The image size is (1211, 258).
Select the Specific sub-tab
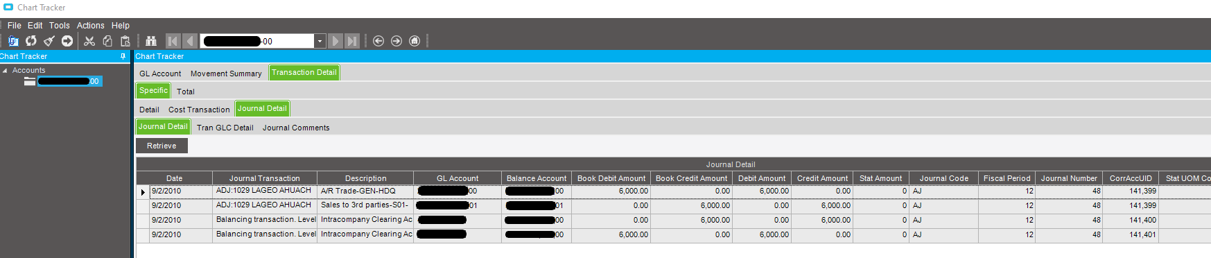153,90
